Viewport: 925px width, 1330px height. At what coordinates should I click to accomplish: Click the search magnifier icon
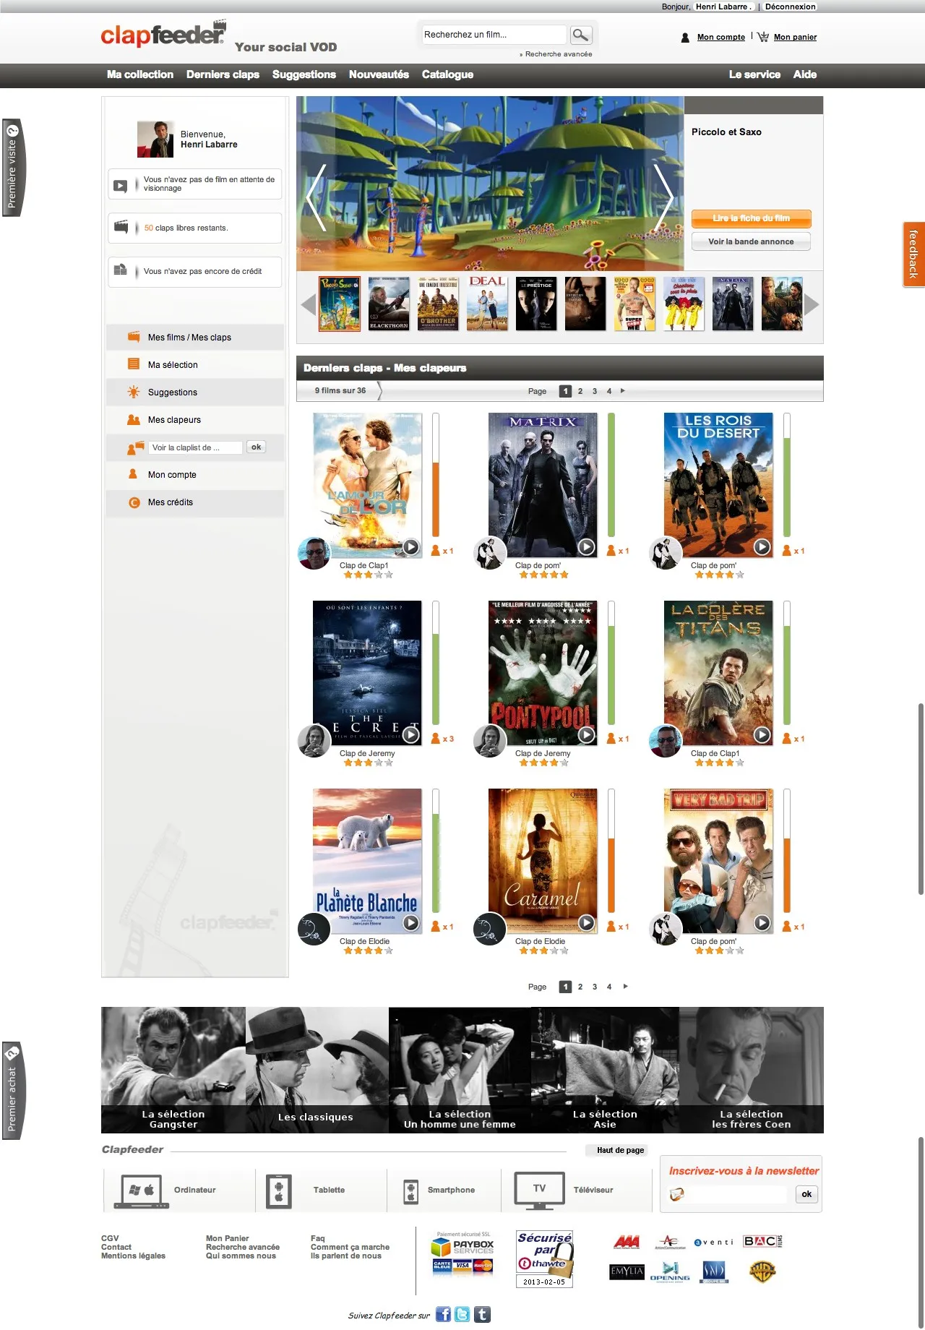(581, 35)
